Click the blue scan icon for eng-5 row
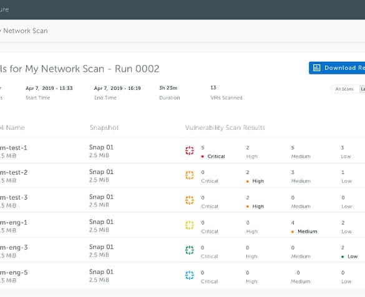 [x=190, y=275]
